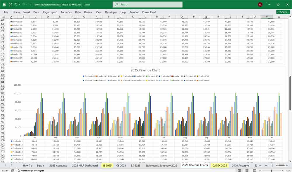Select the Draw ribbon tab

tap(36, 12)
